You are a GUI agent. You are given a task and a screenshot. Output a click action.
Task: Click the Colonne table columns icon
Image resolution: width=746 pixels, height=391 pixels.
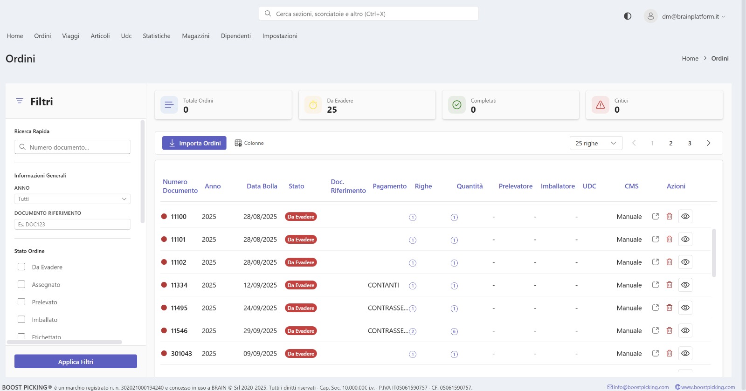tap(238, 143)
